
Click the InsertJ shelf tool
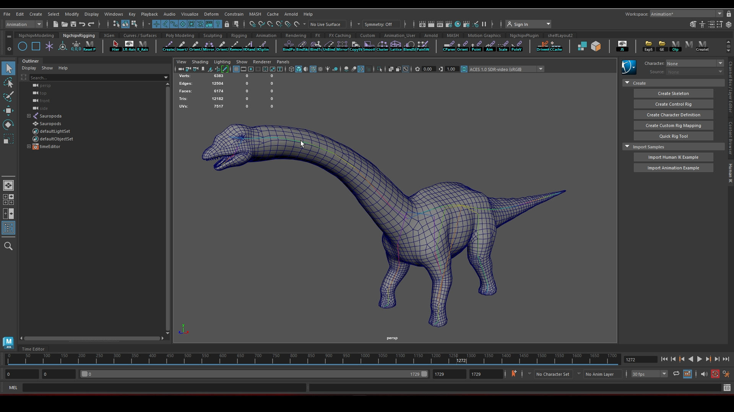point(182,46)
